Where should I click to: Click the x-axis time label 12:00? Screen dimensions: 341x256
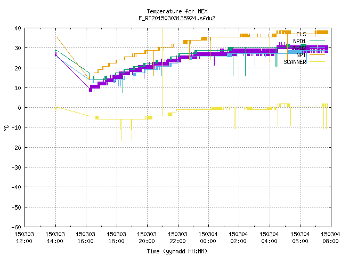pyautogui.click(x=25, y=241)
